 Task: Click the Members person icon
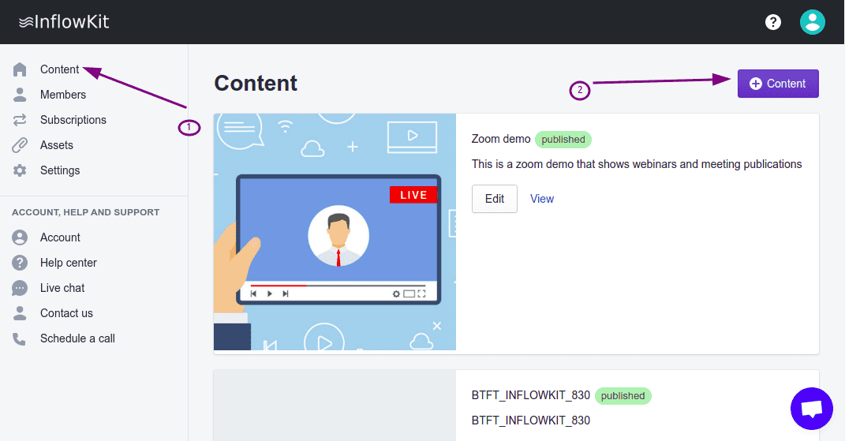point(20,95)
